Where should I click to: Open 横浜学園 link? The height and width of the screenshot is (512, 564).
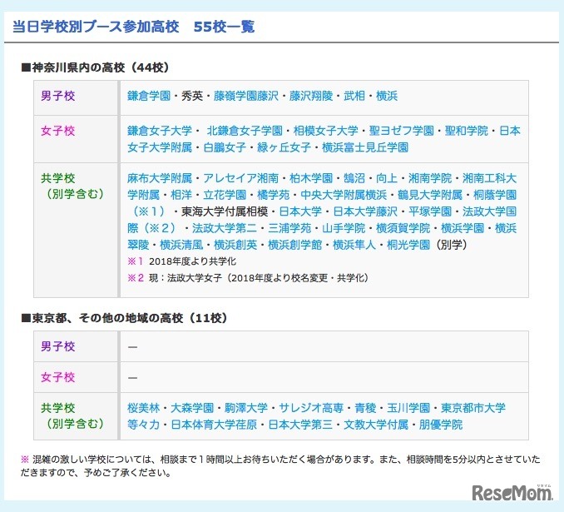click(x=463, y=228)
